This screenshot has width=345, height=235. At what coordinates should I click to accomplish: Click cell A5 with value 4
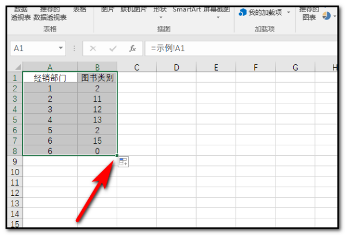pyautogui.click(x=50, y=120)
